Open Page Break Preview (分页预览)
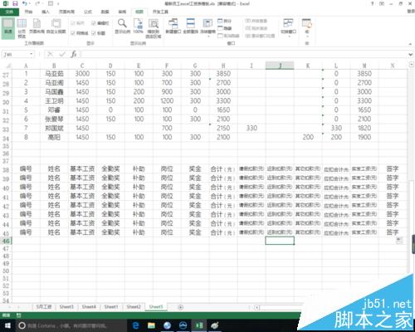 pyautogui.click(x=22, y=28)
